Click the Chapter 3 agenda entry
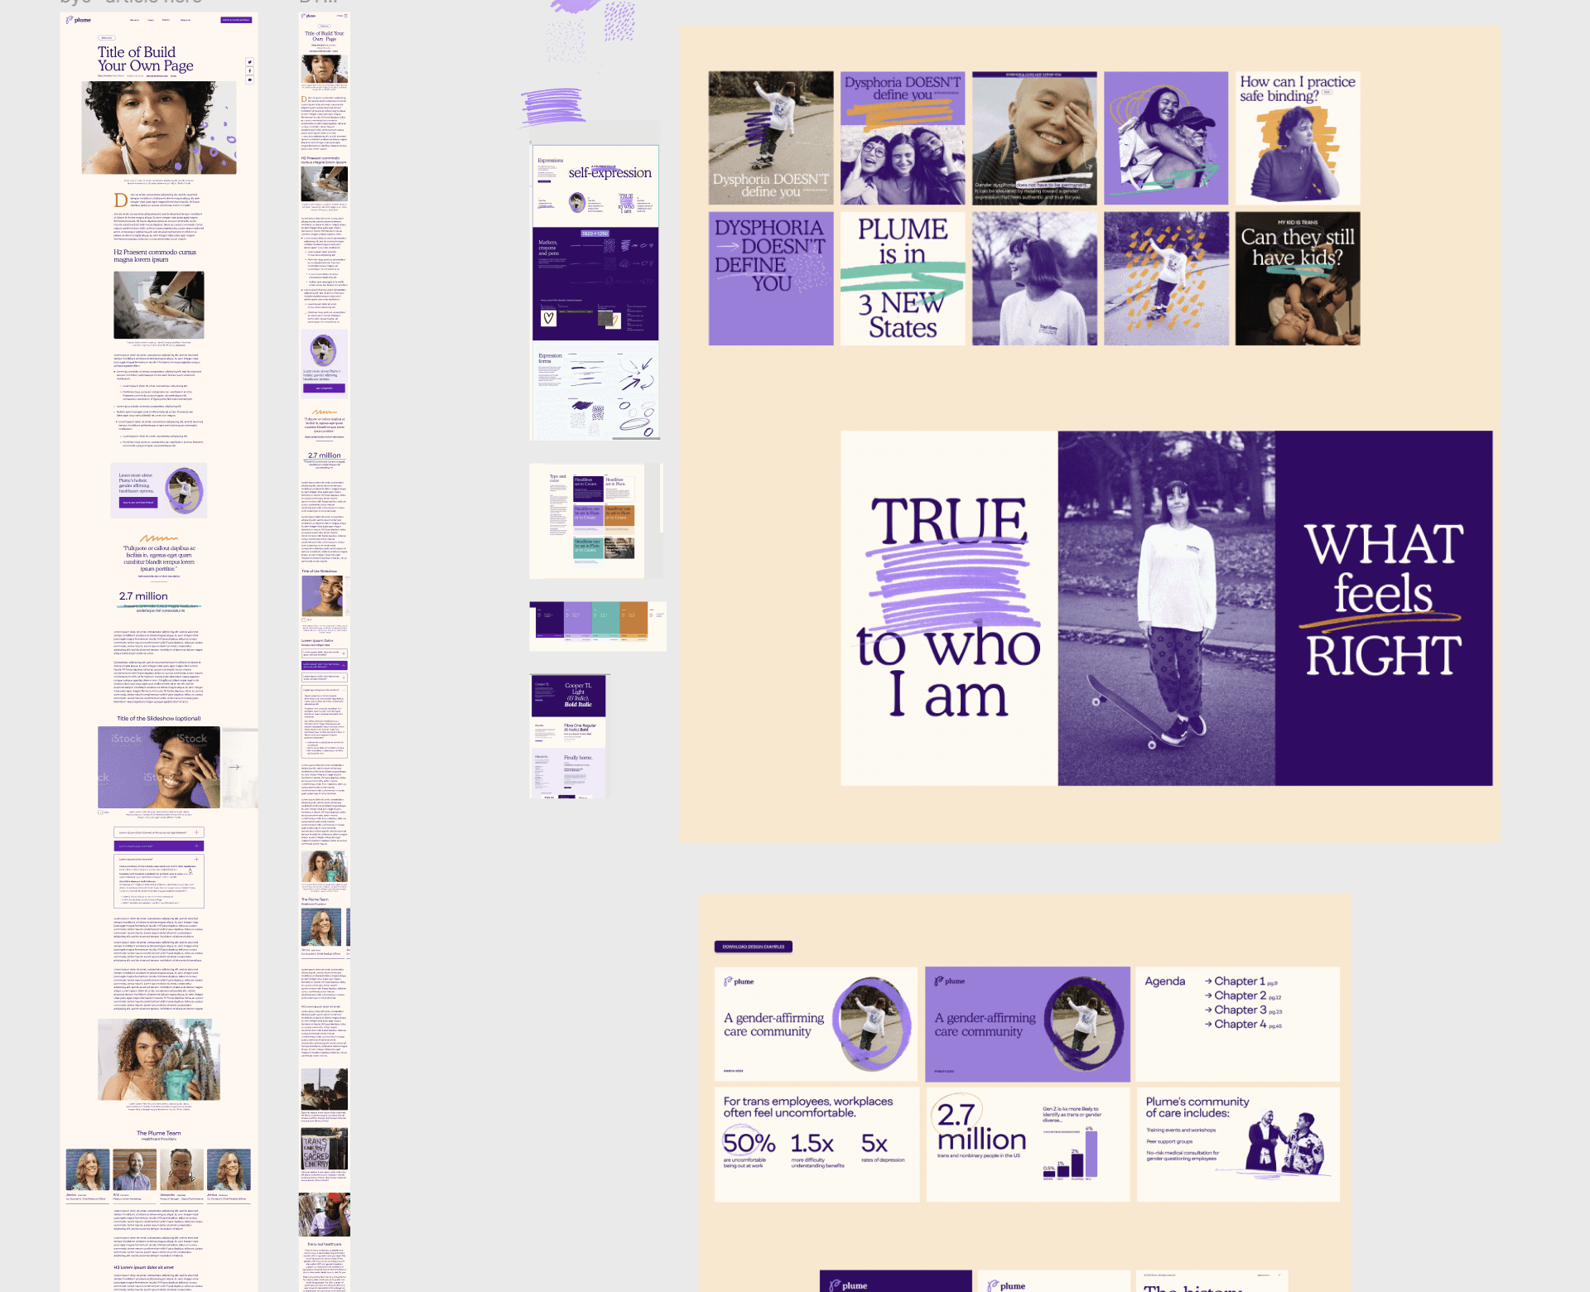The image size is (1590, 1292). (x=1239, y=1010)
